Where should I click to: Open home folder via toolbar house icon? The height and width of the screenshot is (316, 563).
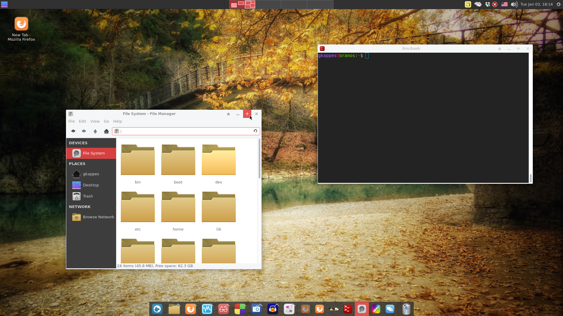(x=106, y=131)
